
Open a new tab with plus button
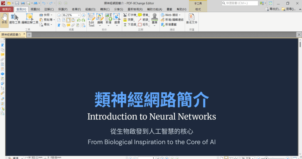[29, 35]
